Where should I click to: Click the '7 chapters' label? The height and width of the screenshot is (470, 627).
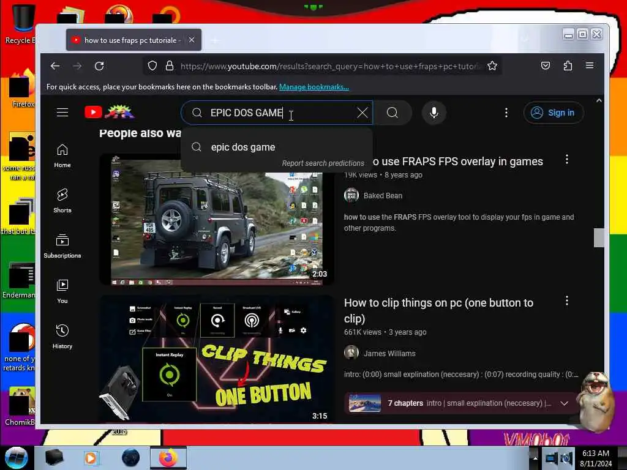(405, 403)
